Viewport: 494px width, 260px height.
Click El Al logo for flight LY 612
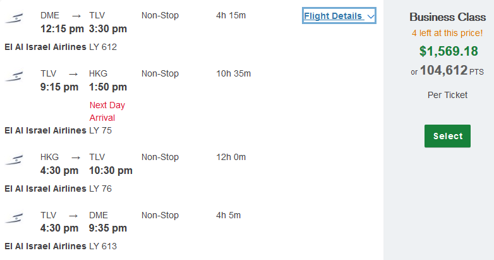tap(14, 18)
